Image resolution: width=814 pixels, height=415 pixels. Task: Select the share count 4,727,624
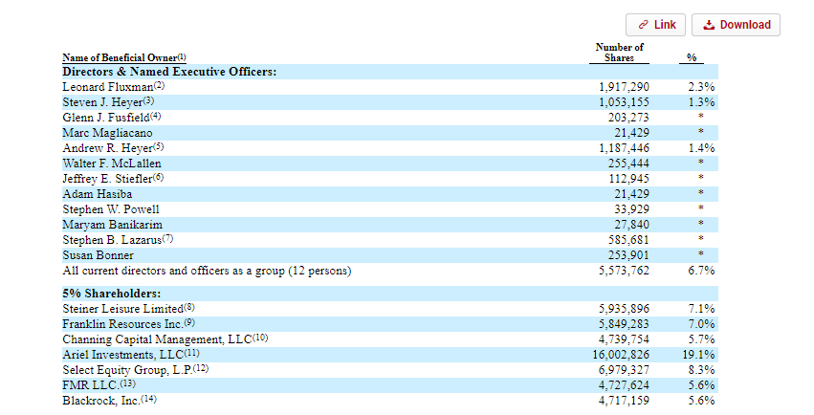624,385
